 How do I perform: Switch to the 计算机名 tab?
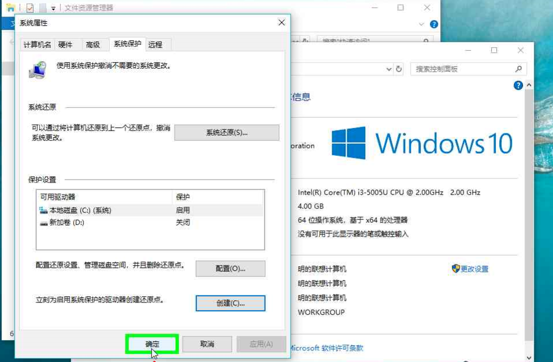(36, 44)
